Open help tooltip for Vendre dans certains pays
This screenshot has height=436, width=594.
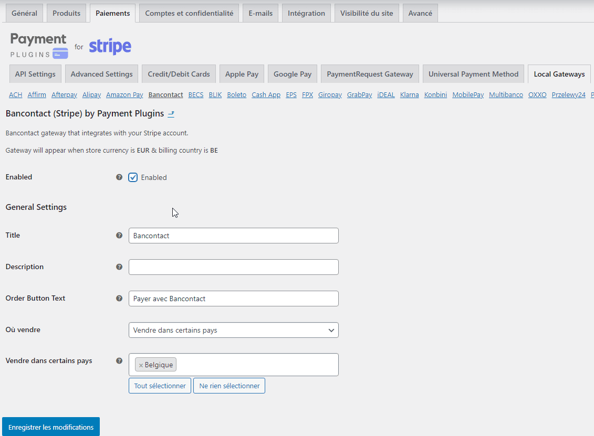pos(119,360)
